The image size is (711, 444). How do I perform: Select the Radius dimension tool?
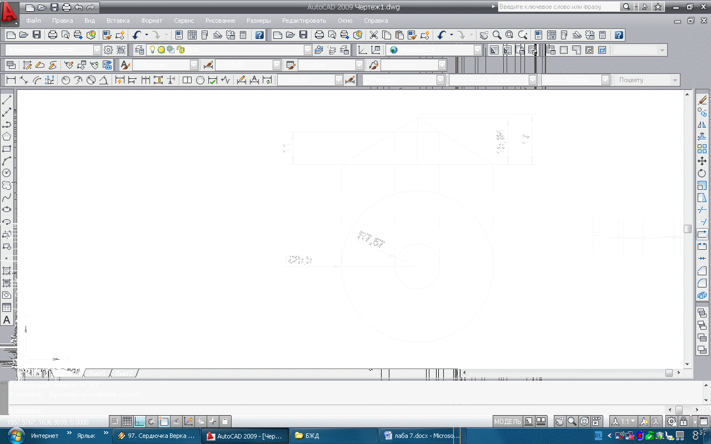(x=66, y=80)
